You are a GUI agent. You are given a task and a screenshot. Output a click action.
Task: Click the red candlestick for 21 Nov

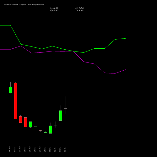[x=25, y=122]
